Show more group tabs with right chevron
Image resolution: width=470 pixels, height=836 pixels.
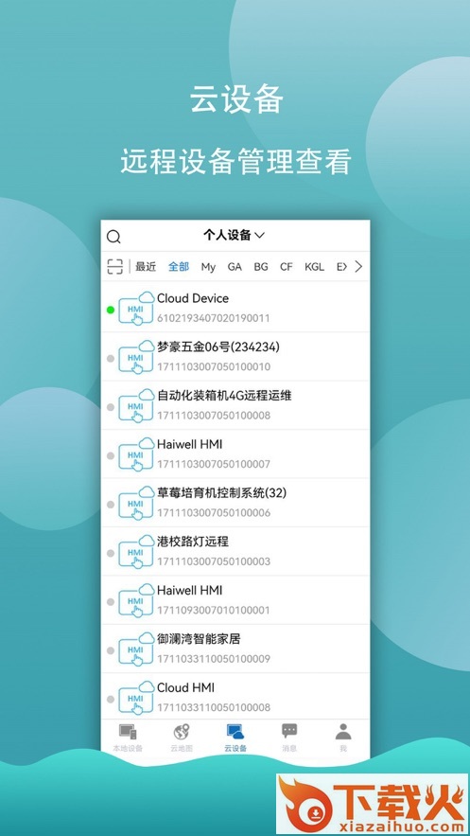tap(358, 267)
